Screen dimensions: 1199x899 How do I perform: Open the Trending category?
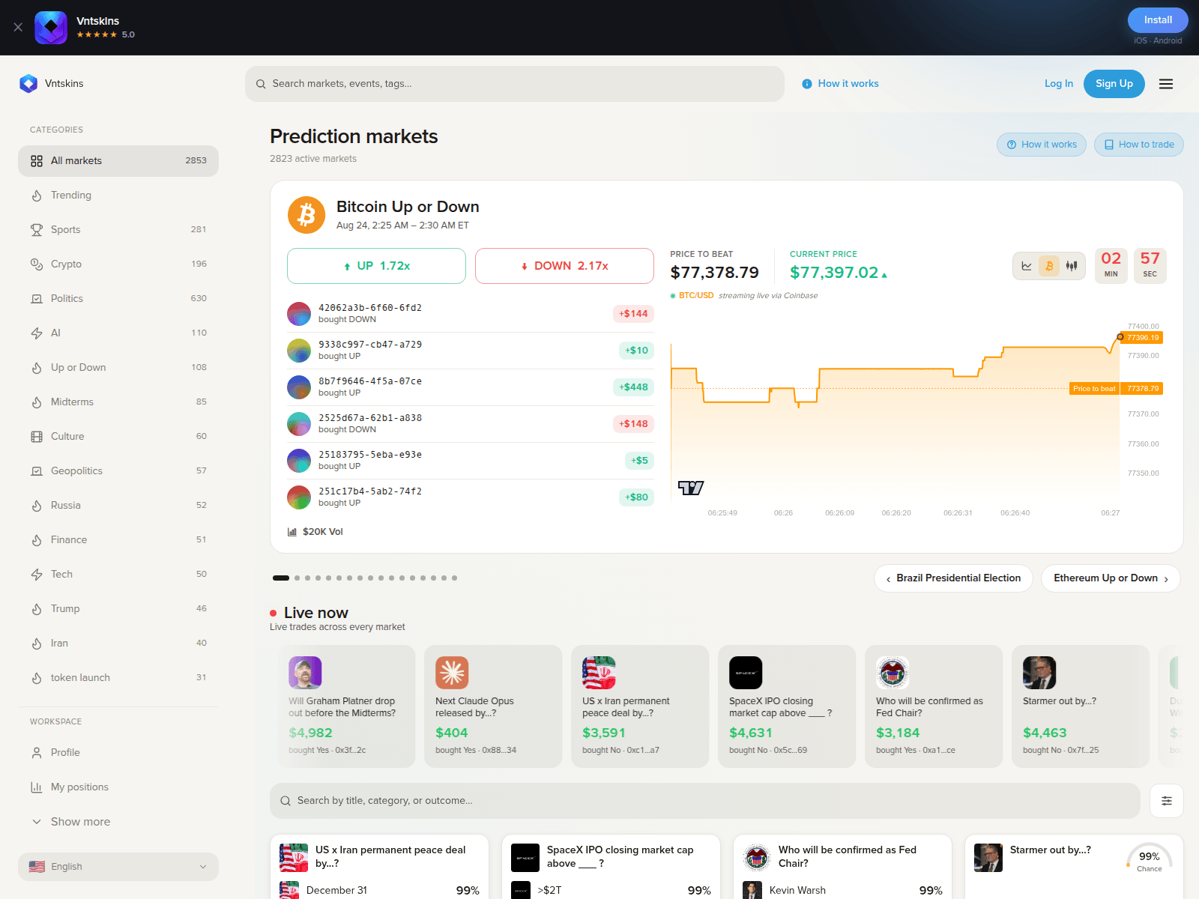[x=118, y=196]
